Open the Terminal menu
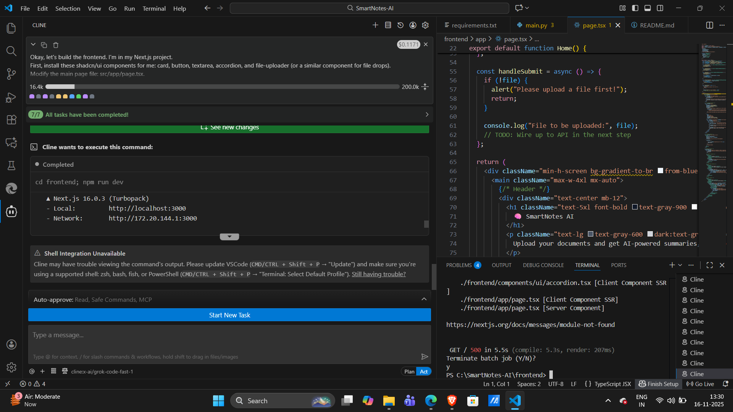This screenshot has width=733, height=412. (x=154, y=8)
